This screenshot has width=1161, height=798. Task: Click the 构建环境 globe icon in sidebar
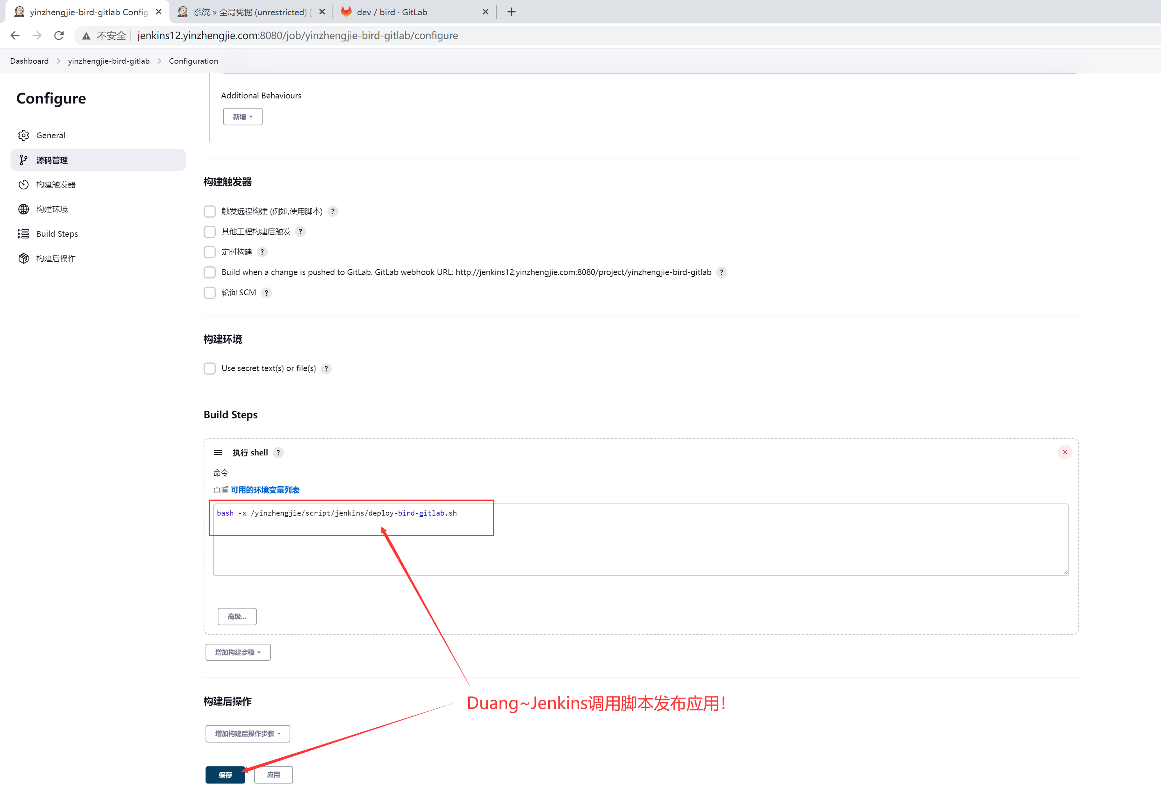point(23,209)
